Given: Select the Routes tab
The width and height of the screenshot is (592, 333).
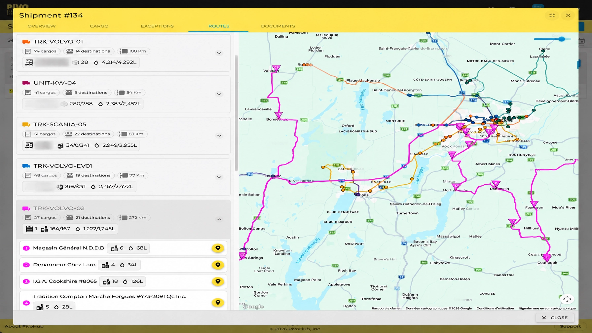Looking at the screenshot, I should (219, 26).
